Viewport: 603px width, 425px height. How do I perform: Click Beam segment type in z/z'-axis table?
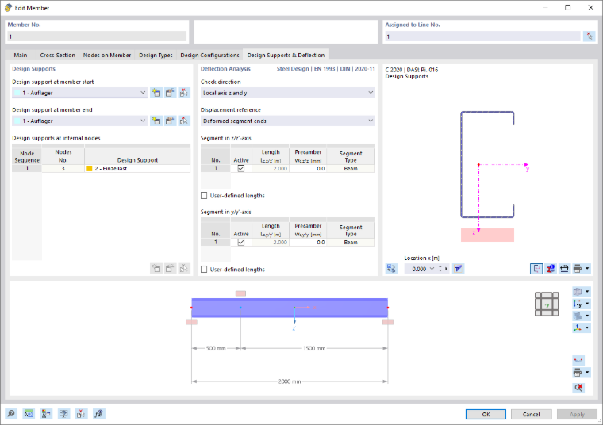point(351,168)
